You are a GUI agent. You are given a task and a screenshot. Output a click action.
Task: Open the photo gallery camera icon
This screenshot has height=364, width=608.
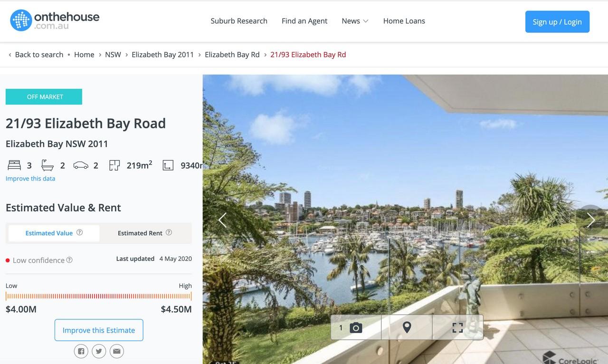coord(356,327)
